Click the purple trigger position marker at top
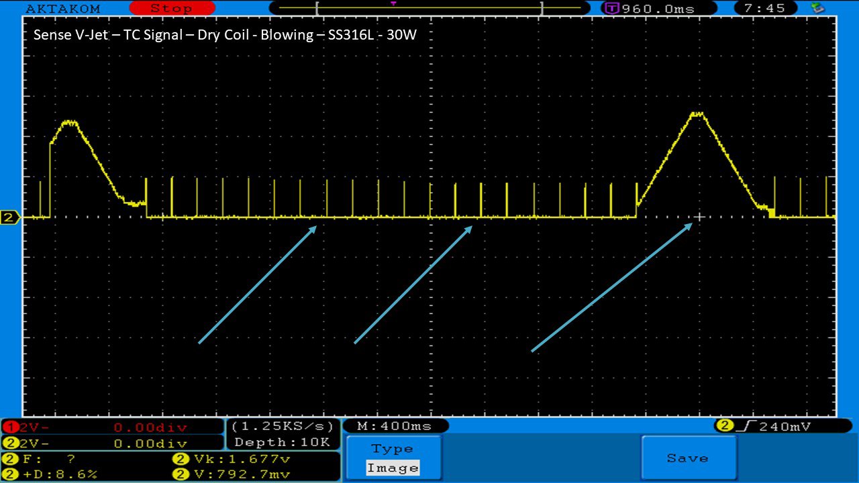859x483 pixels. [x=393, y=3]
